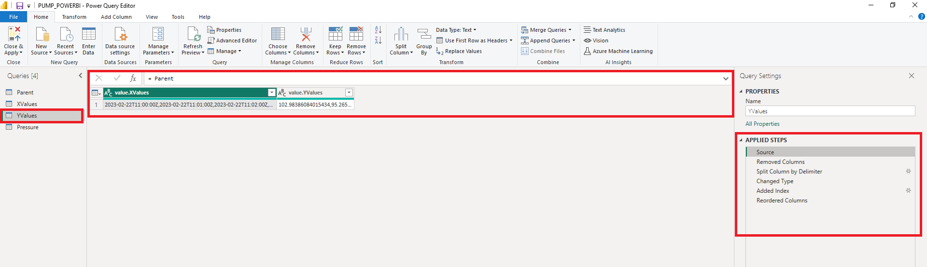The image size is (927, 267).
Task: Click the query Name input field
Action: coord(830,111)
